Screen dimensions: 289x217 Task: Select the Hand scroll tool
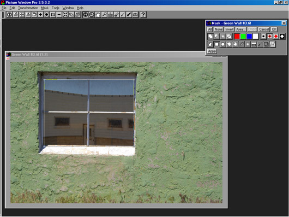98,15
